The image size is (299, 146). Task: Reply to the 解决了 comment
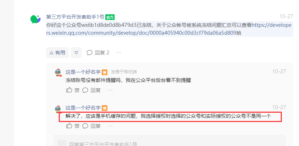coord(91,126)
